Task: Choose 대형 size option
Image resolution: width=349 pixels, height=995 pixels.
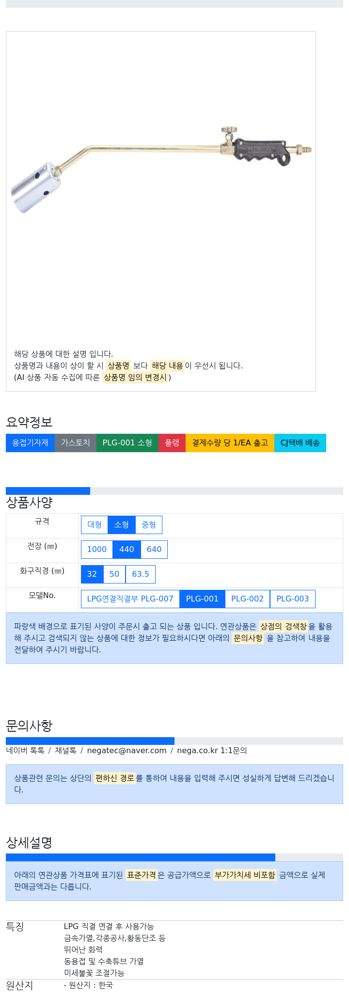Action: coord(95,525)
